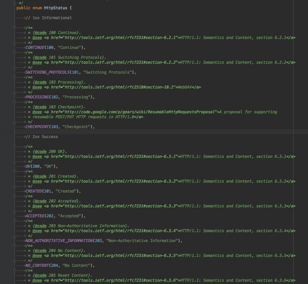
Task: Collapse Javadoc opening fold marker above 100 Continue
Action: pos(14,28)
